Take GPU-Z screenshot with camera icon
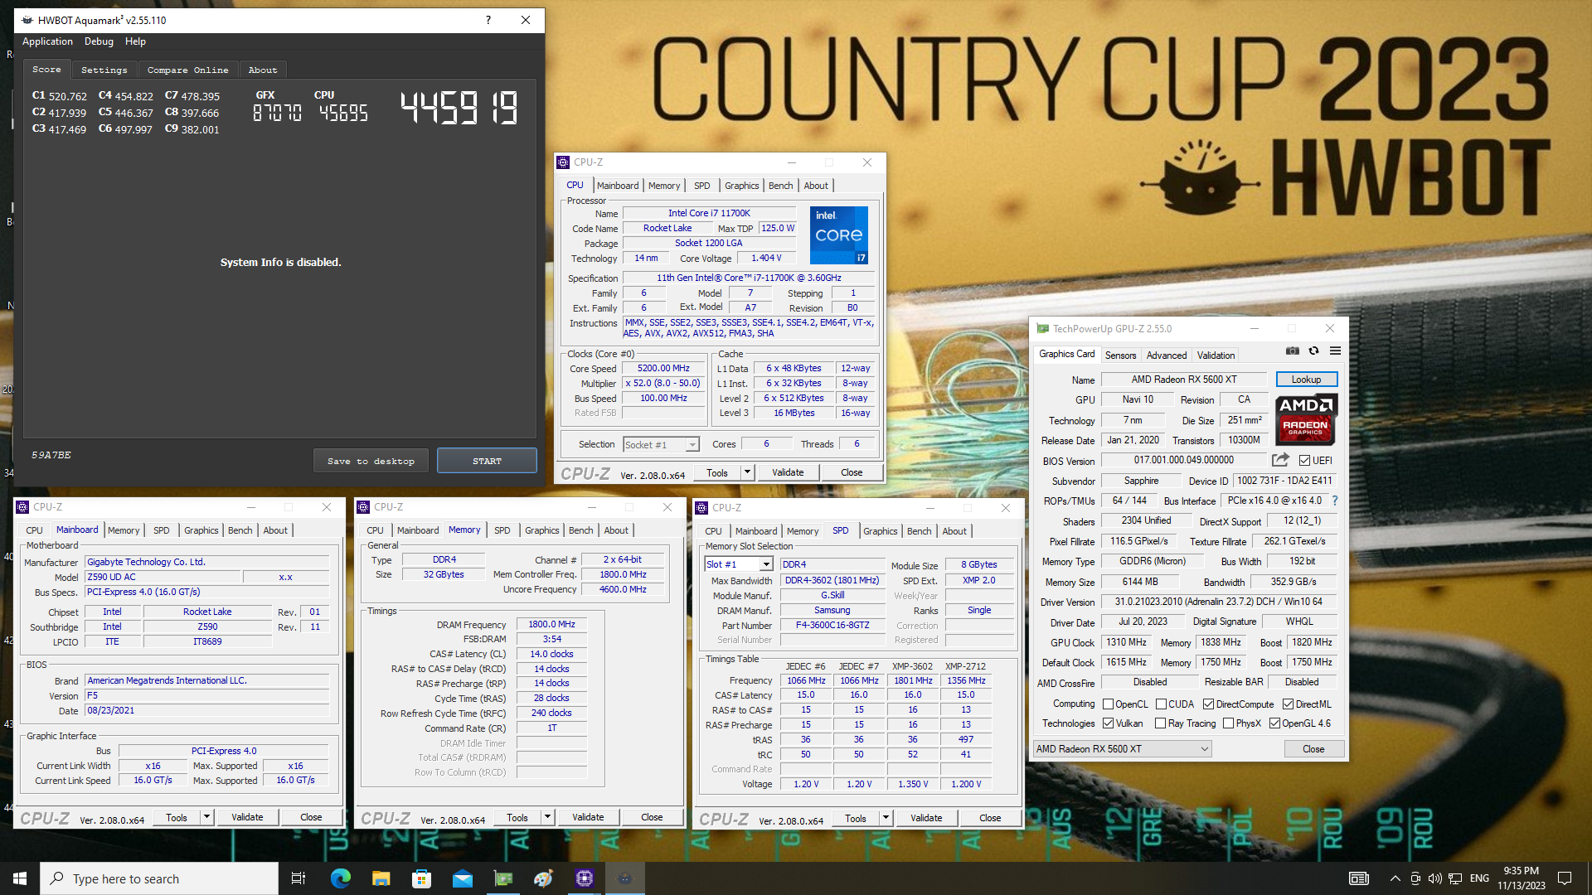The width and height of the screenshot is (1592, 895). pyautogui.click(x=1293, y=351)
